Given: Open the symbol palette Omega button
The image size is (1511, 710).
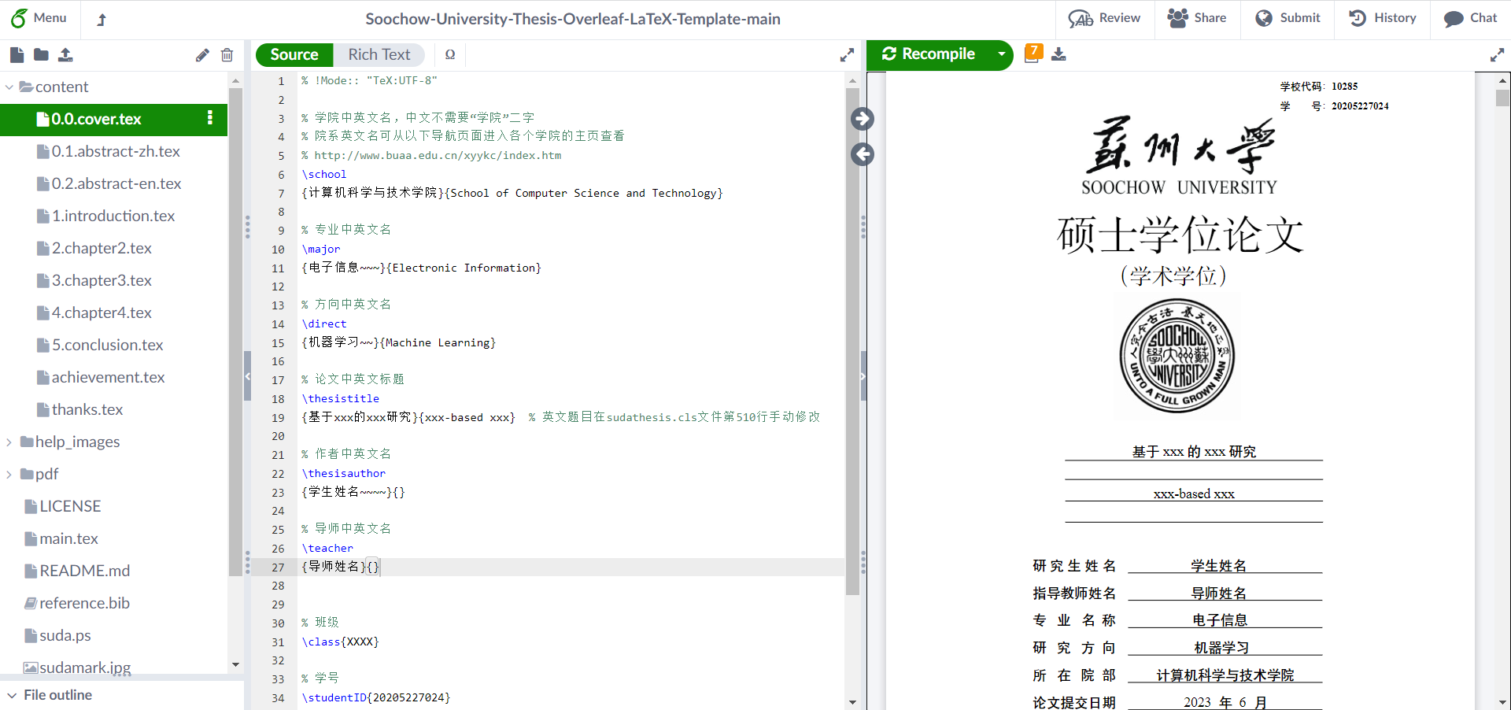Looking at the screenshot, I should 450,54.
